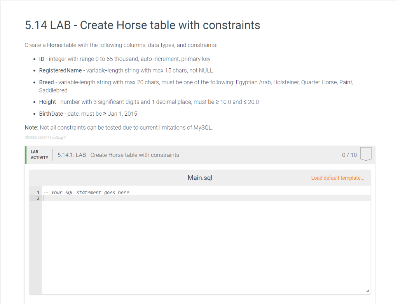Viewport: 398px width, 304px height.
Task: Click the completion badge icon next to 0/10
Action: (x=366, y=154)
